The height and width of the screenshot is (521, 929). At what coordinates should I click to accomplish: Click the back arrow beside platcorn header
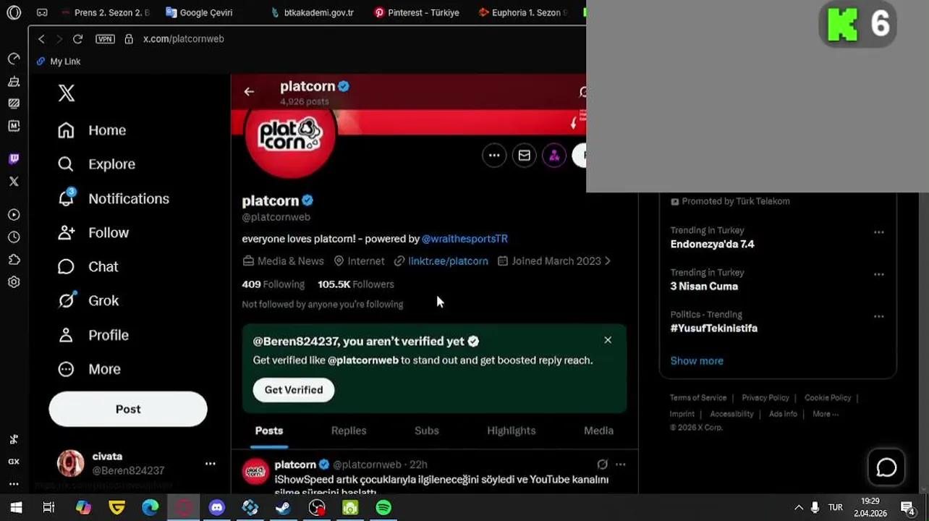[249, 92]
